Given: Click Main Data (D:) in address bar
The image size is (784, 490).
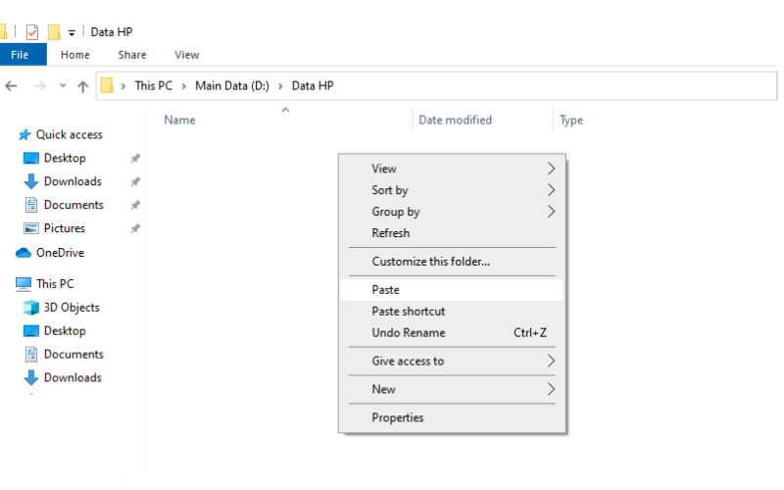Looking at the screenshot, I should [232, 86].
